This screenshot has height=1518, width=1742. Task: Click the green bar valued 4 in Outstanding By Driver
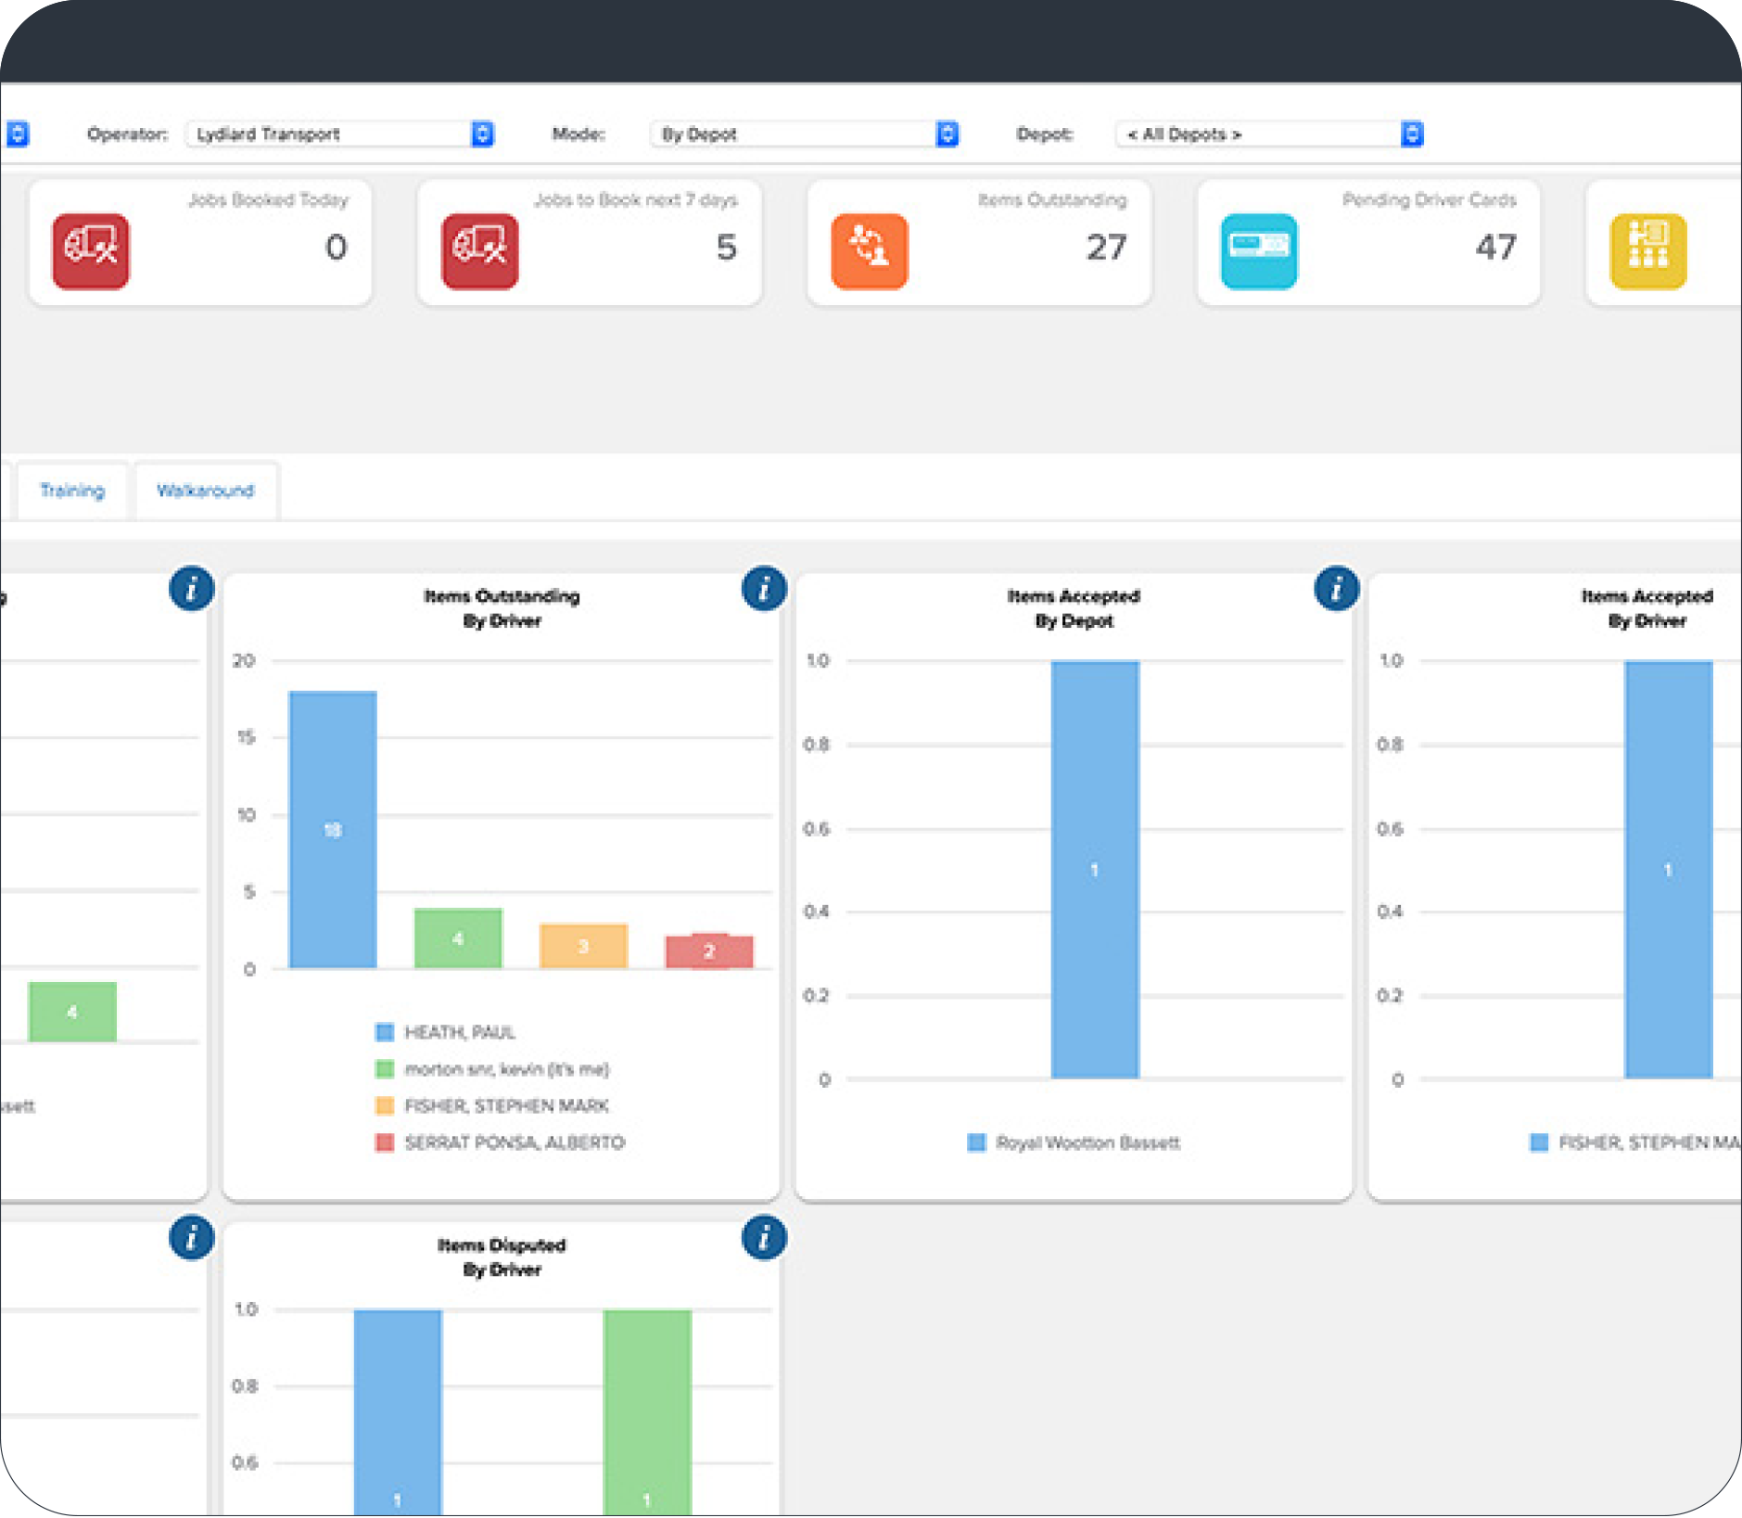[458, 938]
